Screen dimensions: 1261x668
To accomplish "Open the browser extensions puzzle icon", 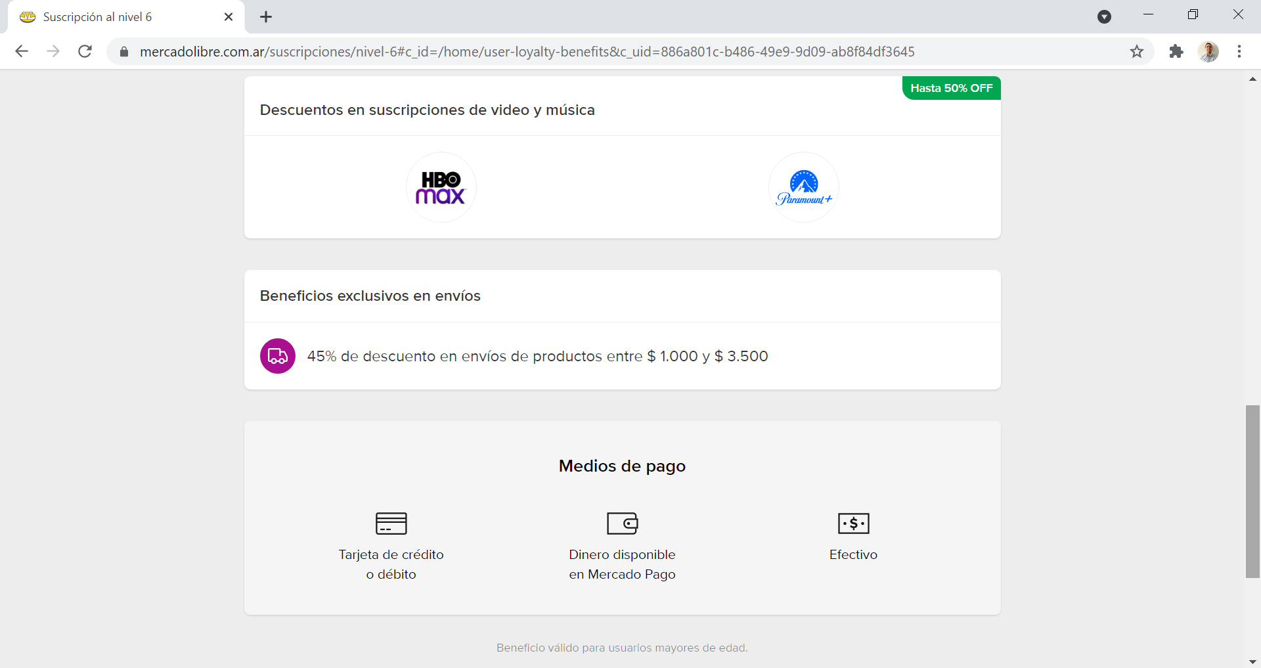I will pos(1176,51).
